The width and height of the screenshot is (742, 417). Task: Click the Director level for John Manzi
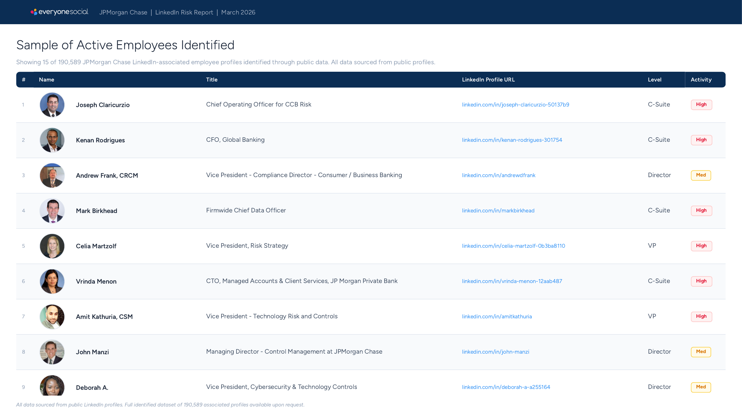click(x=659, y=352)
